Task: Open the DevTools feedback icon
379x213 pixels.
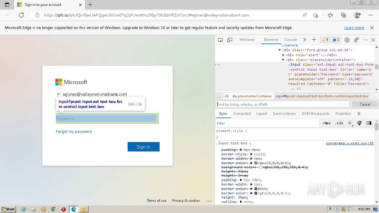Action: (356, 40)
